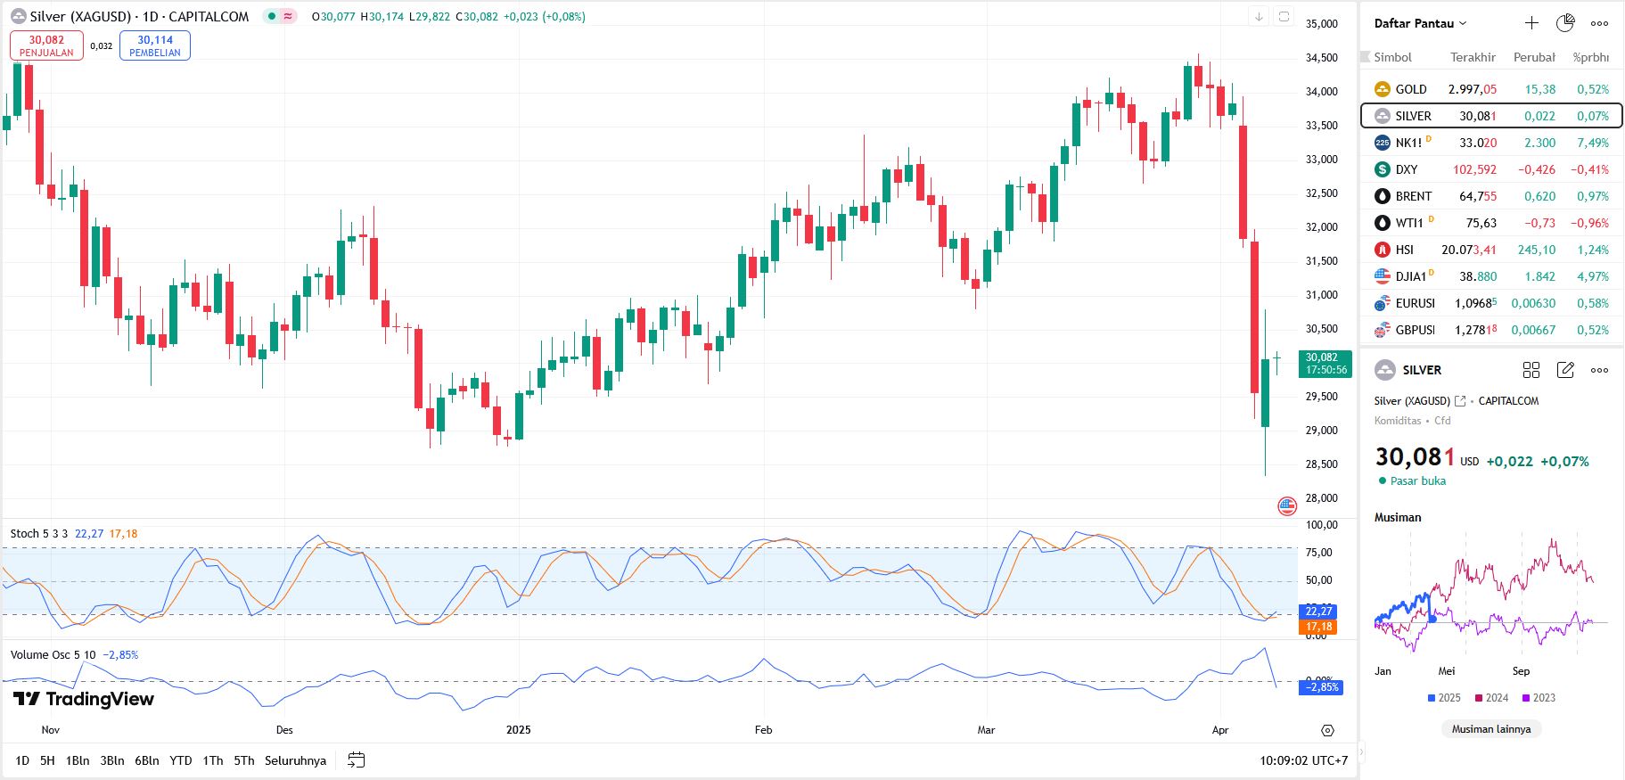
Task: Click the down arrow icon above the chart
Action: pos(1259,16)
